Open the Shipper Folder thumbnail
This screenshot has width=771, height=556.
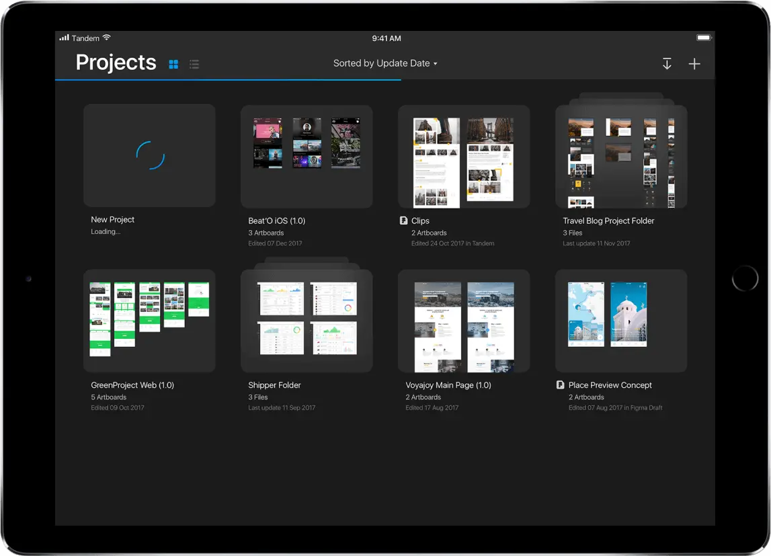(x=307, y=321)
